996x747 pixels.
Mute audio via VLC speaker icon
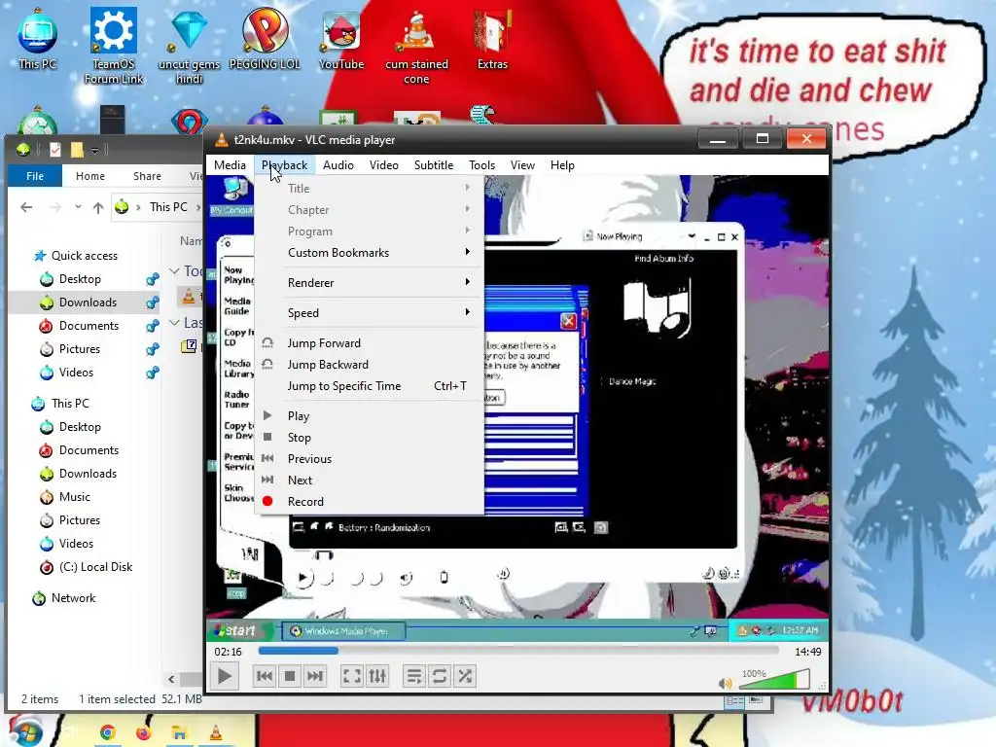pos(725,684)
